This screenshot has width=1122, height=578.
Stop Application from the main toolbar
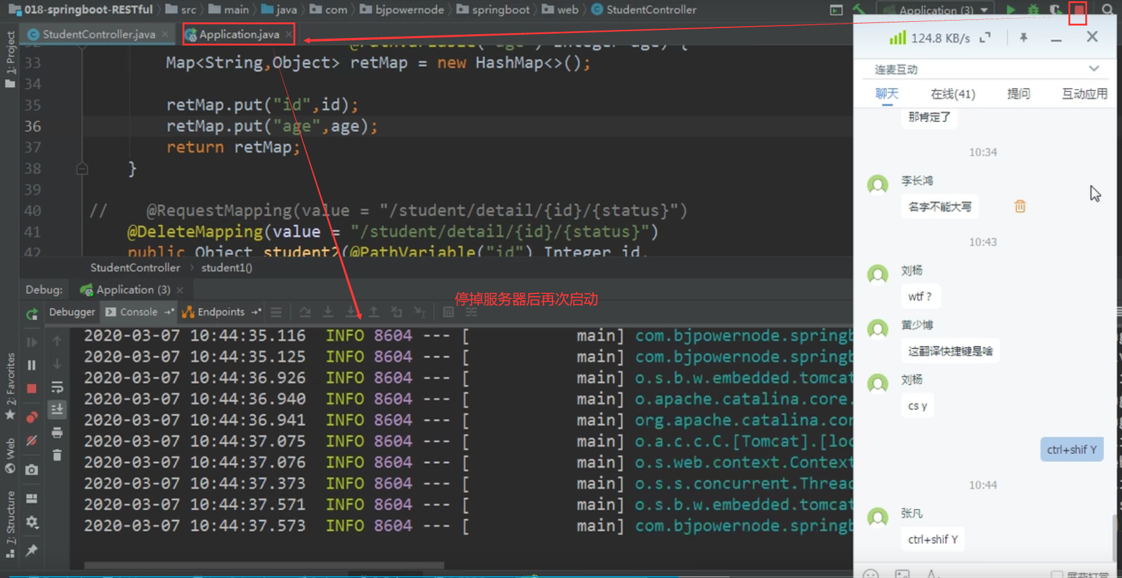pos(1078,11)
